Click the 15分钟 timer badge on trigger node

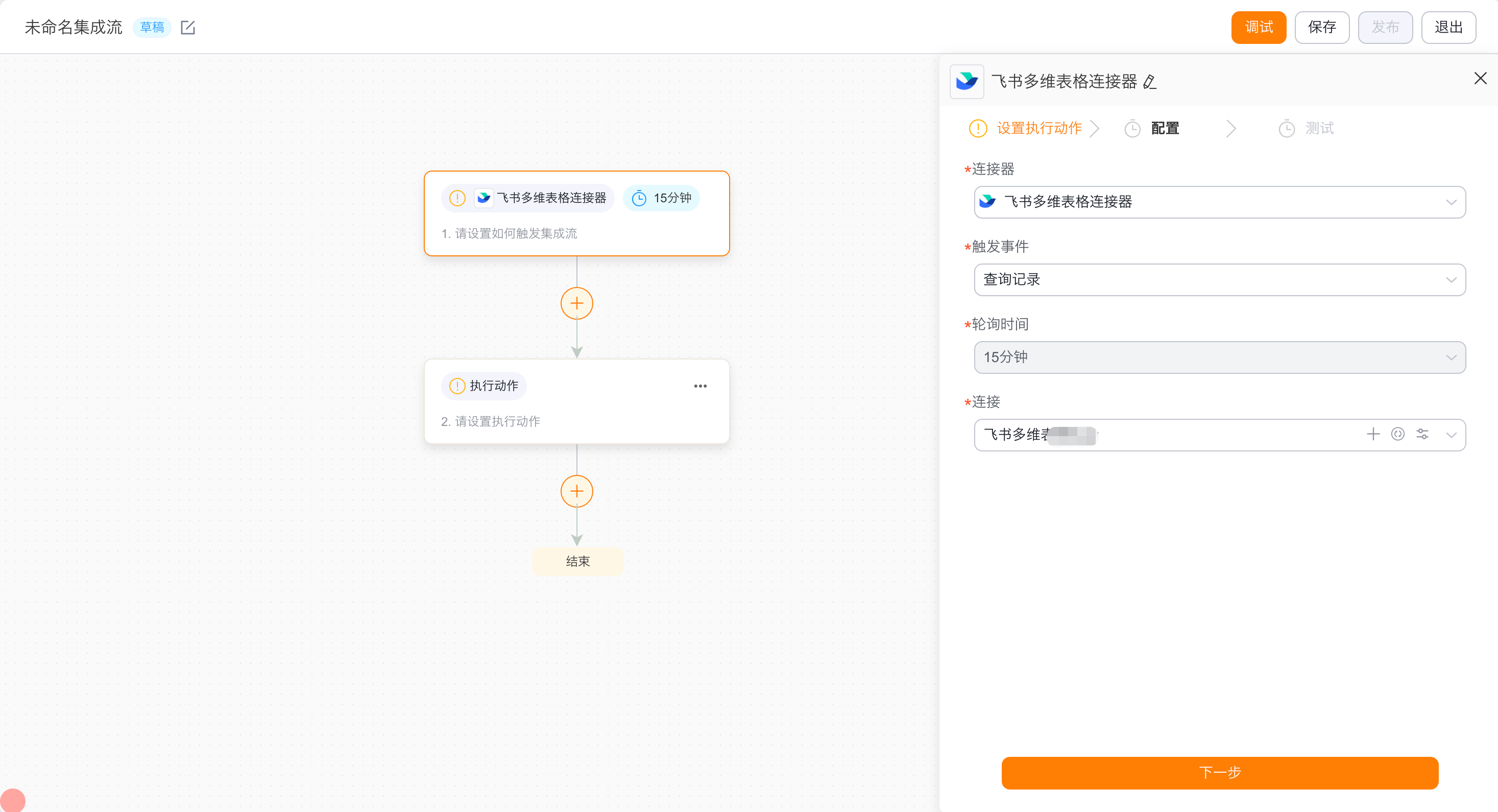tap(661, 198)
